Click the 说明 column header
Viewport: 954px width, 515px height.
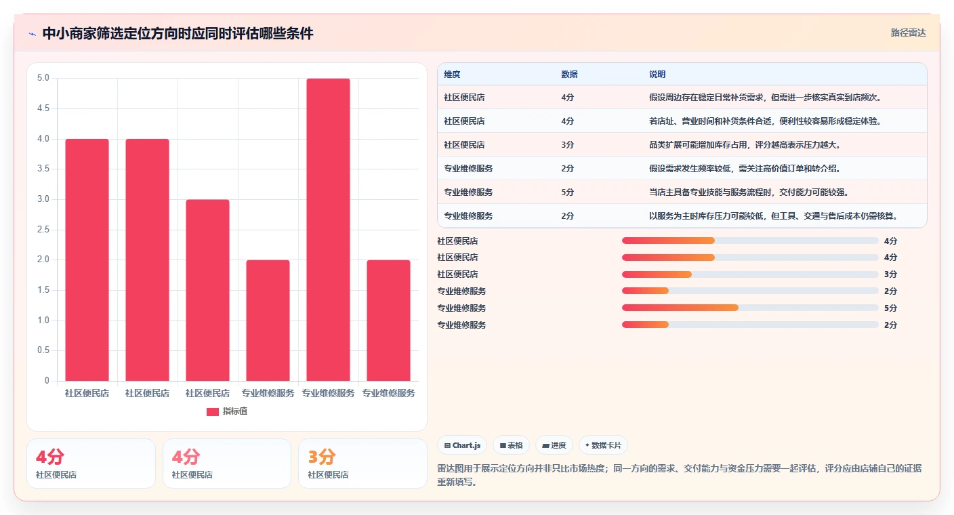pyautogui.click(x=657, y=75)
